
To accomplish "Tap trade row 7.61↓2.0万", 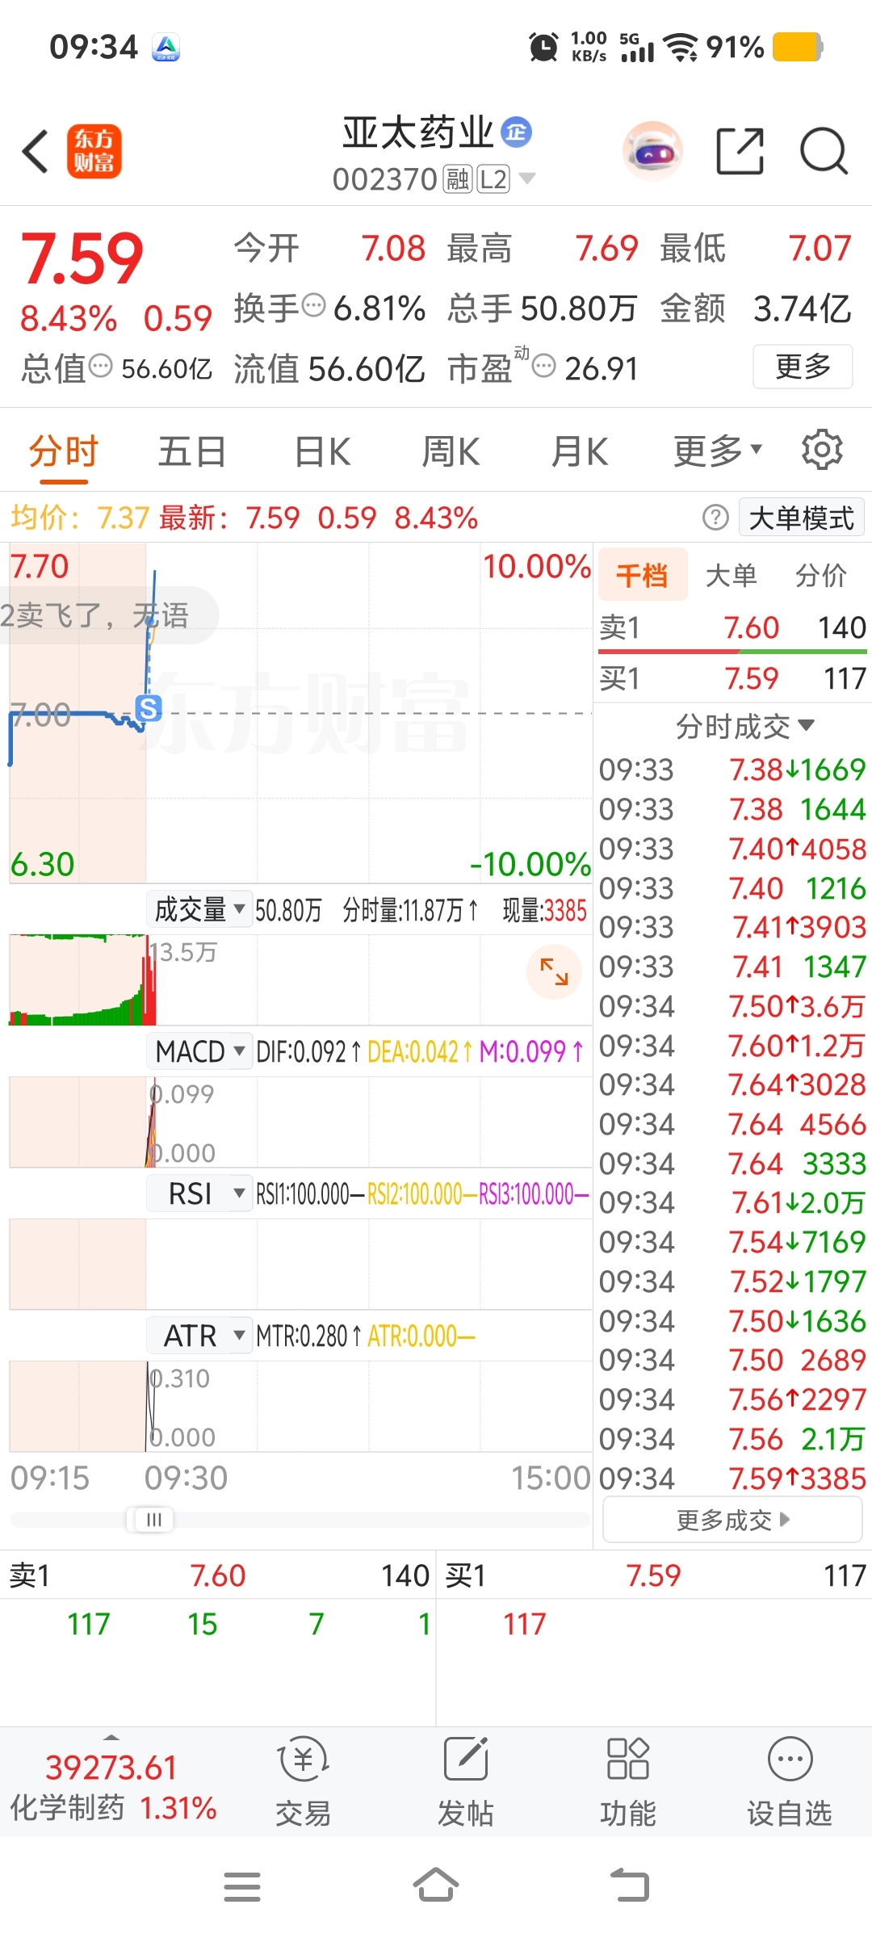I will point(732,1202).
